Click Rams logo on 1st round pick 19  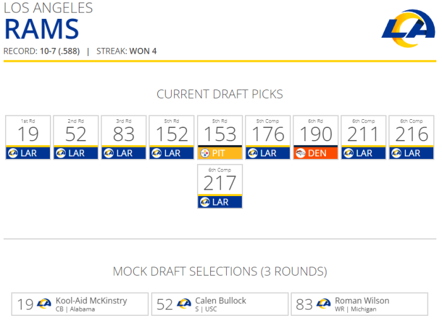(13, 153)
